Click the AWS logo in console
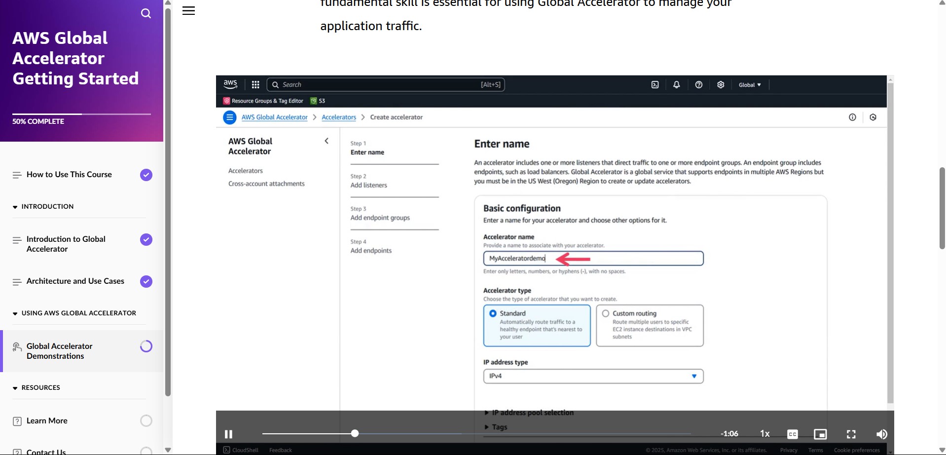The width and height of the screenshot is (946, 455). [x=230, y=84]
